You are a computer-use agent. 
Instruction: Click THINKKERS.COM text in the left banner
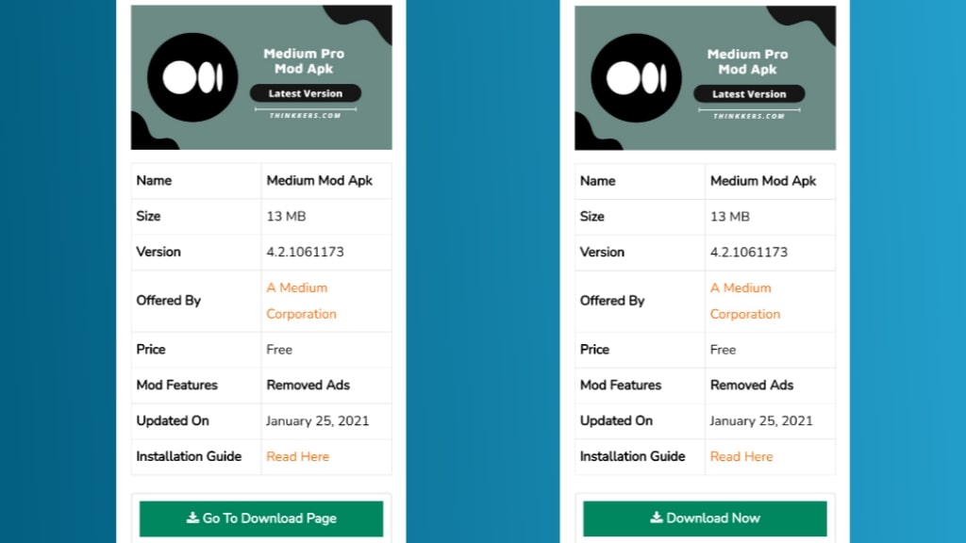(x=305, y=116)
